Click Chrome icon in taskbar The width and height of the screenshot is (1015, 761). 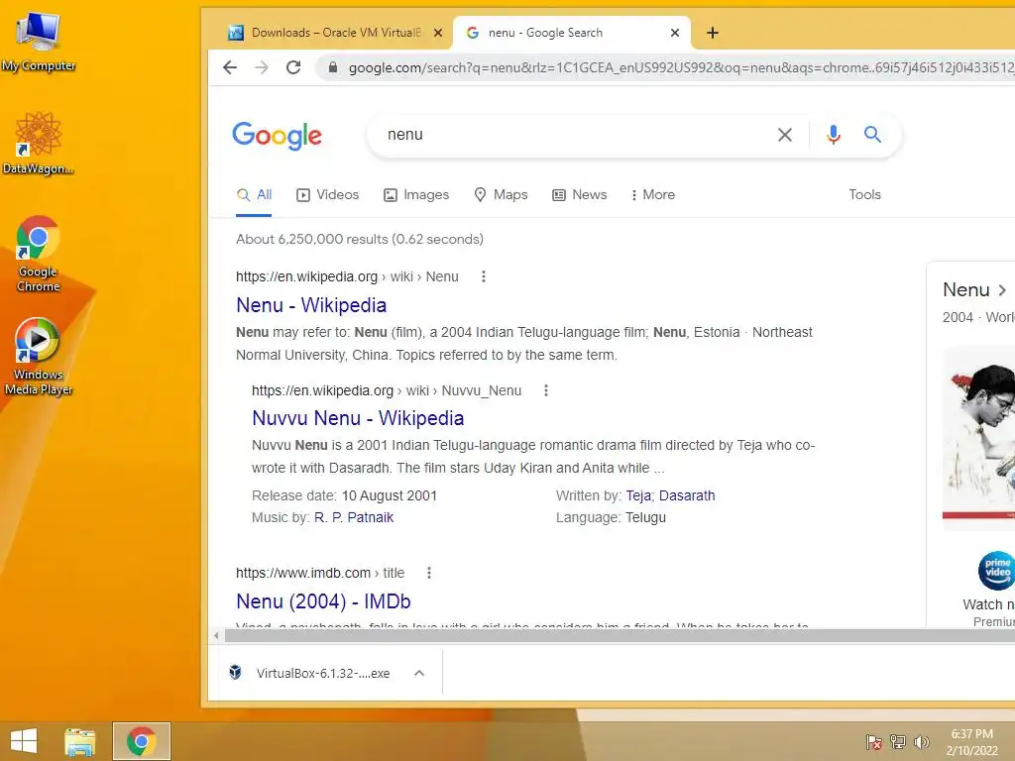tap(142, 741)
